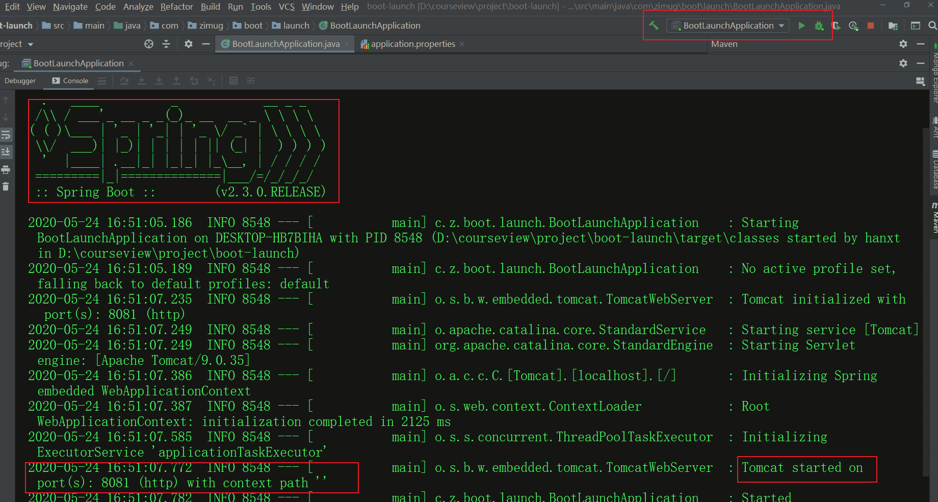Open the Analyze menu

tap(138, 7)
